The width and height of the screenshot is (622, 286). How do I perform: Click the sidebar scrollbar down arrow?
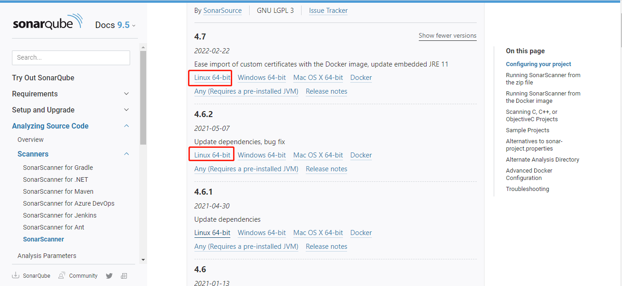(x=143, y=260)
